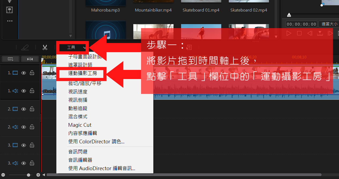Viewport: 339px width, 179px height.
Task: Toggle eye icon on video track 3
Action: tap(24, 145)
